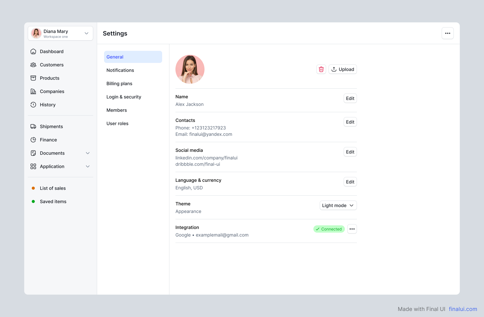This screenshot has width=484, height=317.
Task: Open the Light mode theme dropdown
Action: [338, 205]
